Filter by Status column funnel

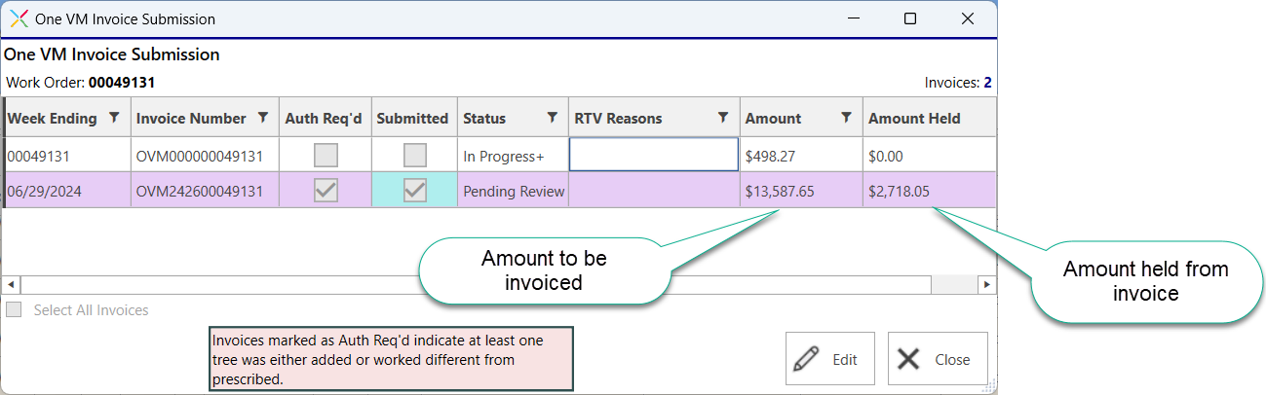click(552, 118)
